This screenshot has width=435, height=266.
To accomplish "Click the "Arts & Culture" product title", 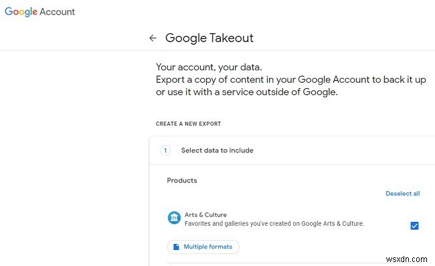I will click(205, 215).
